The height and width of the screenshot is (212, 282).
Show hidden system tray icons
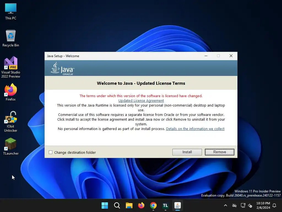226,205
